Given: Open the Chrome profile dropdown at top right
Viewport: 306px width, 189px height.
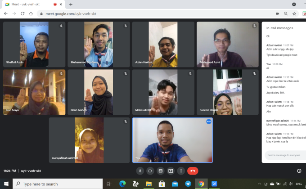Looking at the screenshot, I should 294,4.
